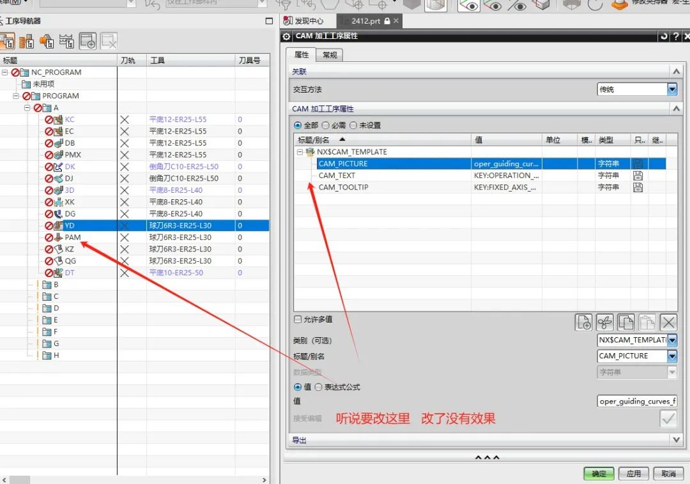Collapse the NX$CAM_TEMPLATE group in table
Viewport: 690px width, 484px height.
[300, 152]
